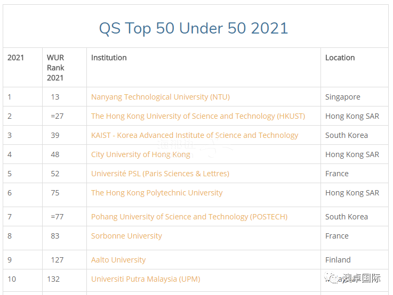The width and height of the screenshot is (393, 295).
Task: Click rank number 2 in the HKUST row
Action: coord(10,116)
